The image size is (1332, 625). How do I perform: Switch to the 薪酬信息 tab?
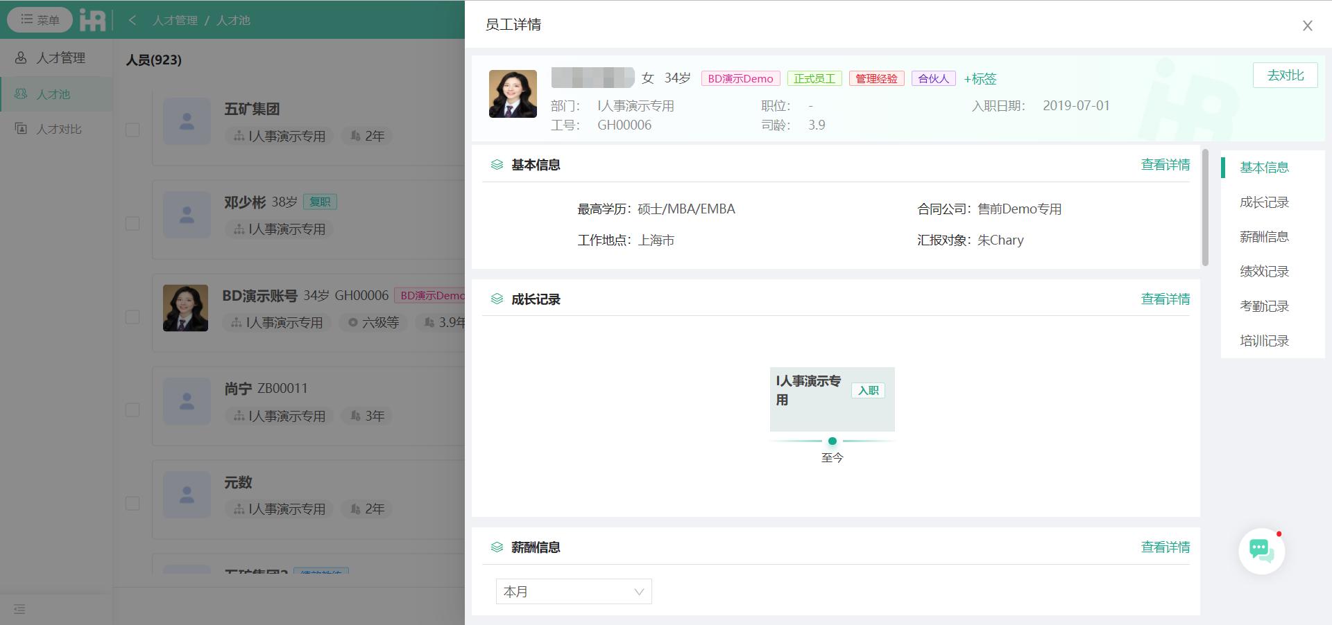point(1264,236)
